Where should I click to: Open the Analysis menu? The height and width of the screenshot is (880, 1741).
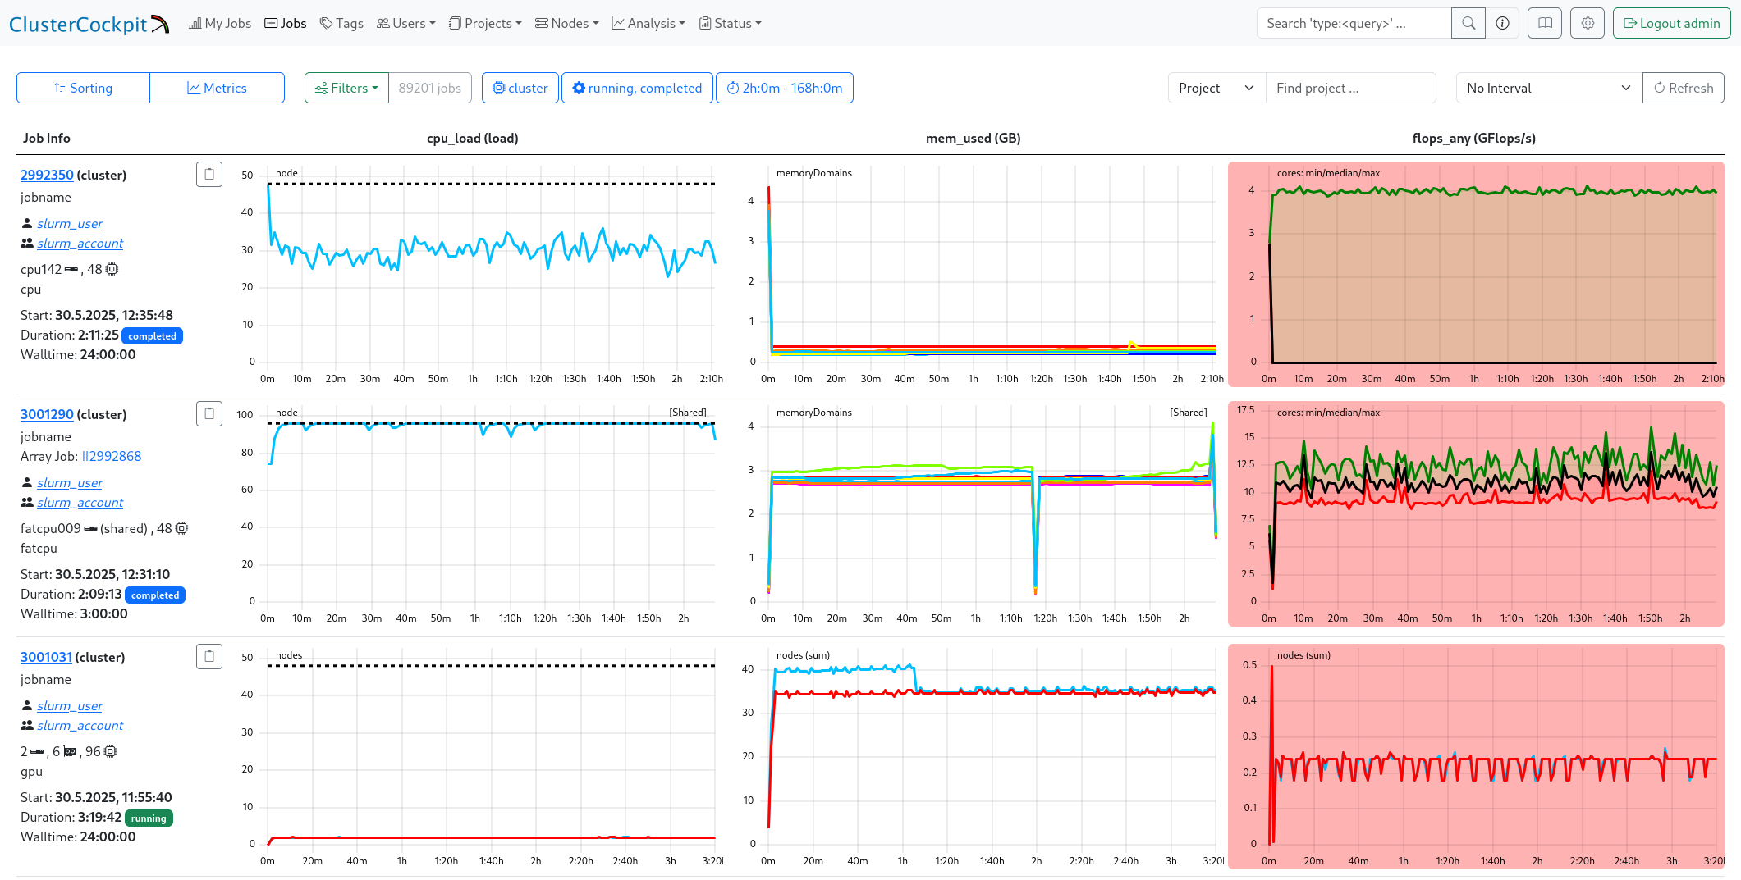pos(648,23)
